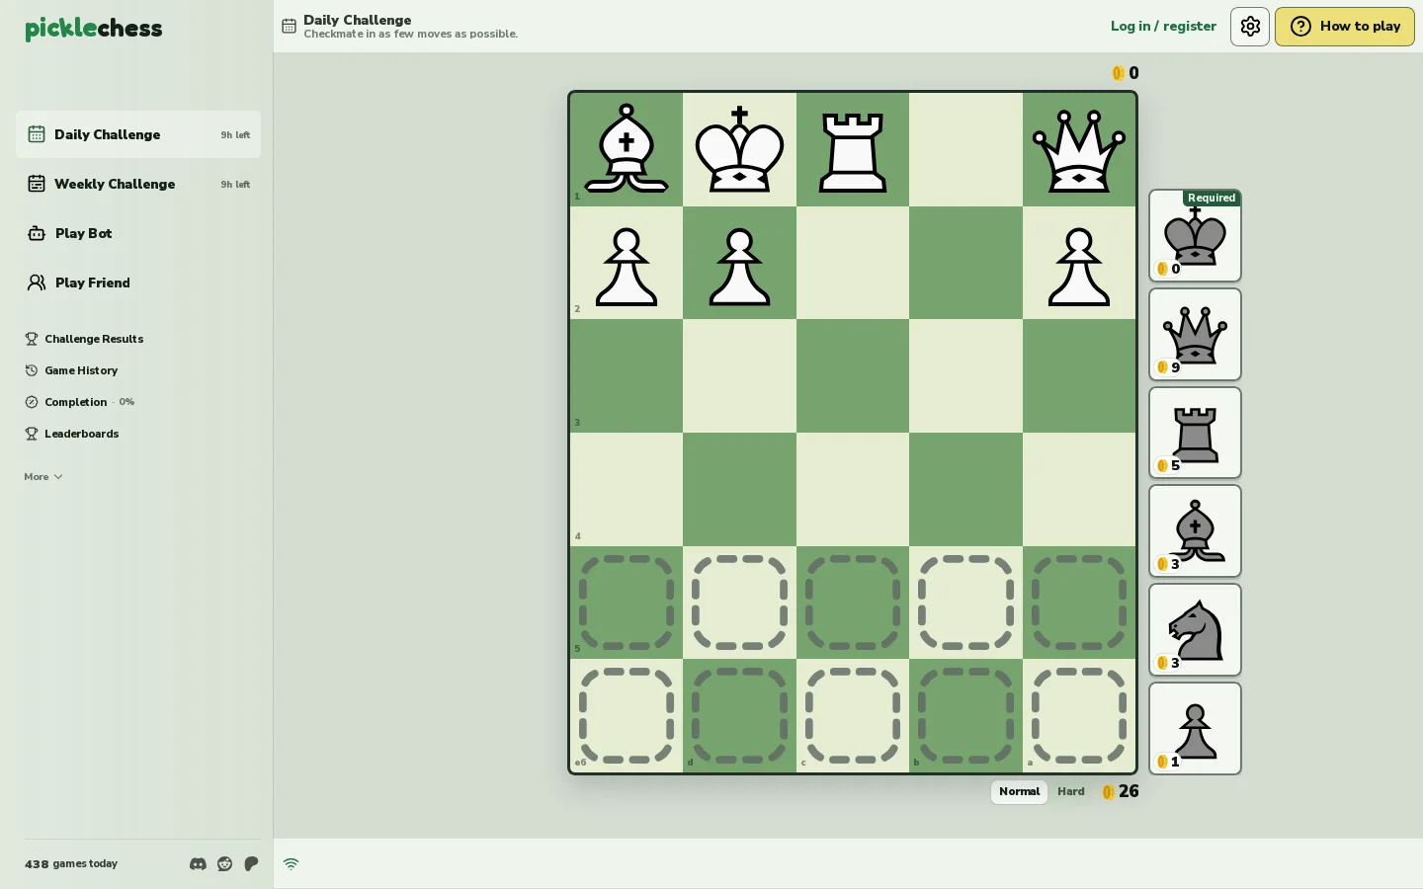Pick the black queen costing 9
This screenshot has width=1423, height=889.
tap(1195, 335)
